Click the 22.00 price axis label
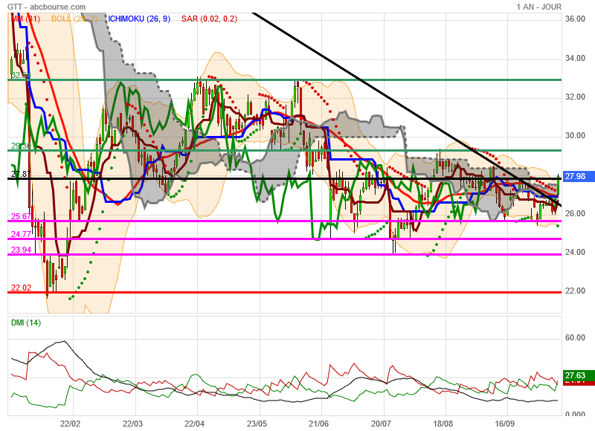The width and height of the screenshot is (595, 431). [x=575, y=291]
